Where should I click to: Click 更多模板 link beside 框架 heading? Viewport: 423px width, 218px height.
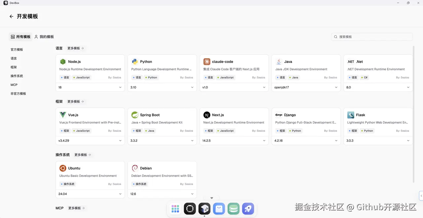76,101
